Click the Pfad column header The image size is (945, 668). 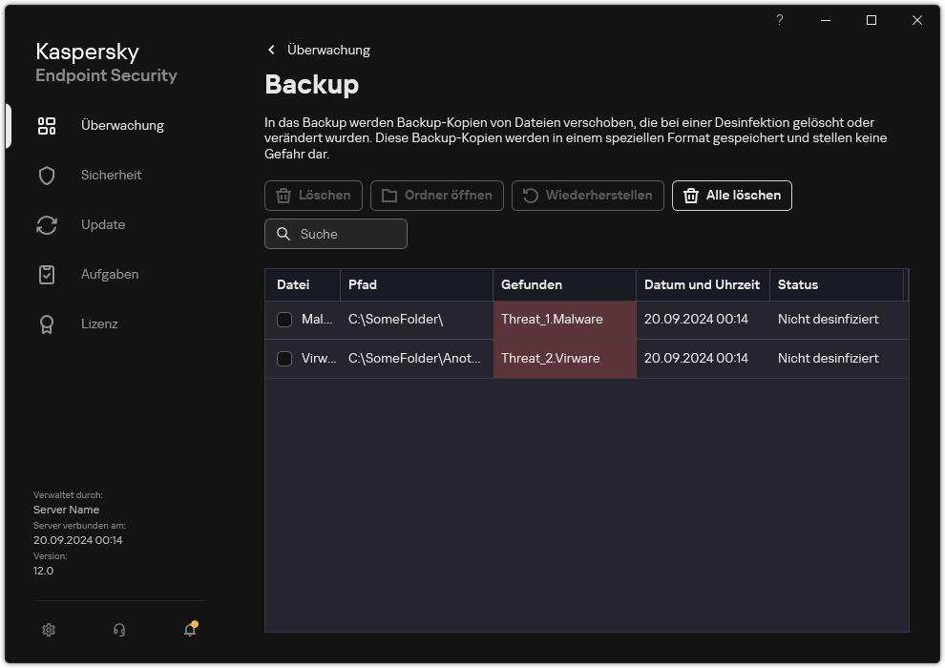tap(363, 284)
